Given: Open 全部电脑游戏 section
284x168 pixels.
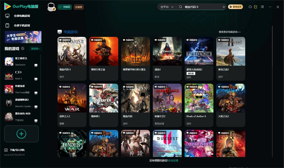Looking at the screenshot, I should (17, 16).
